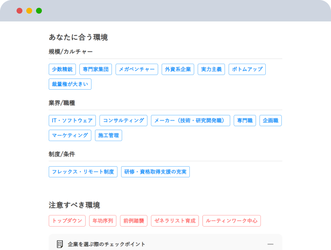Choose the メーカー（技術・研究開発職） tag
The height and width of the screenshot is (250, 331).
(x=190, y=120)
